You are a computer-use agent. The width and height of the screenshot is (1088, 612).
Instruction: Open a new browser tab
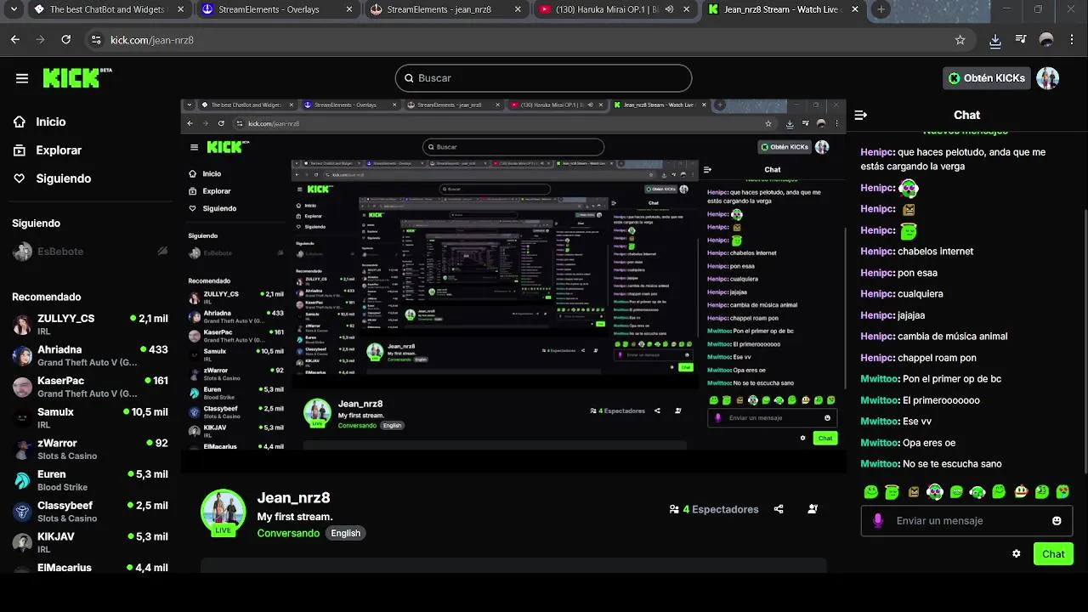point(881,9)
